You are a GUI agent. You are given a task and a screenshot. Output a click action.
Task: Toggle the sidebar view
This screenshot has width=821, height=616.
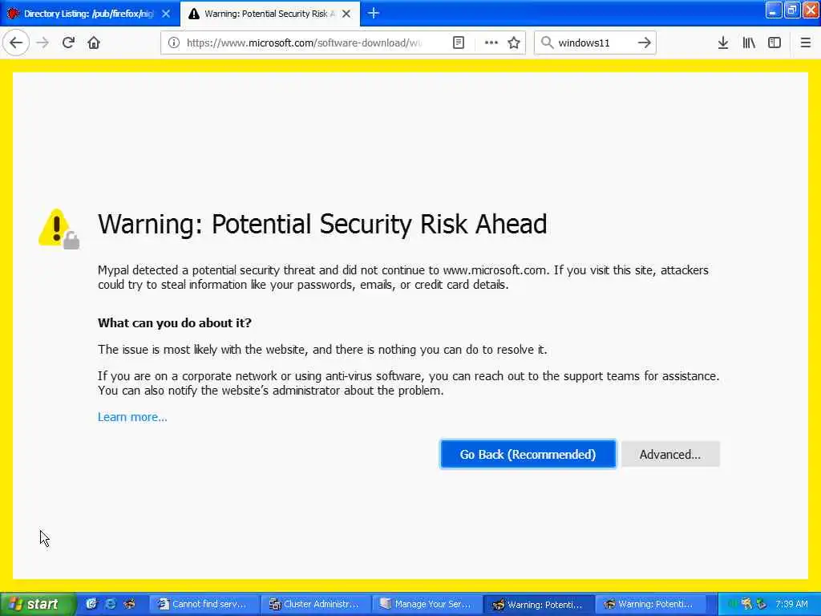coord(774,43)
